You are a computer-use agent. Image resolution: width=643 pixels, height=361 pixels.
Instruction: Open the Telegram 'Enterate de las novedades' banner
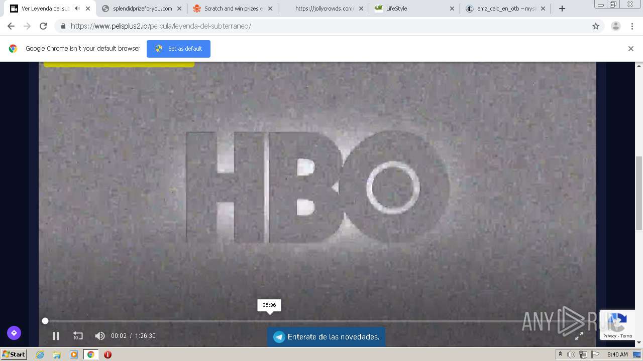(327, 337)
